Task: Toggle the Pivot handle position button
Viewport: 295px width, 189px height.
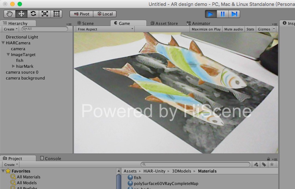Action: tap(82, 14)
